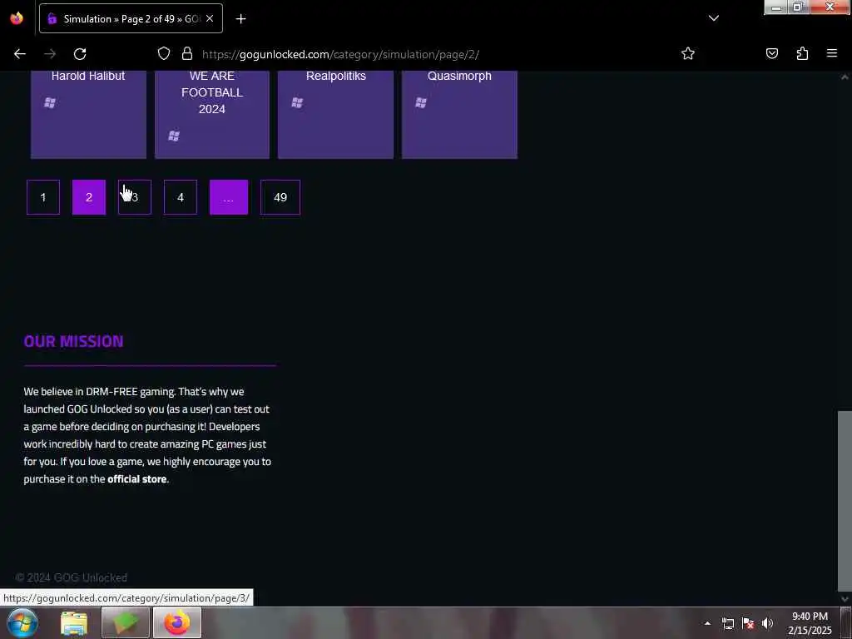Open the Quasimorph game card
Image resolution: width=852 pixels, height=639 pixels.
pyautogui.click(x=459, y=115)
